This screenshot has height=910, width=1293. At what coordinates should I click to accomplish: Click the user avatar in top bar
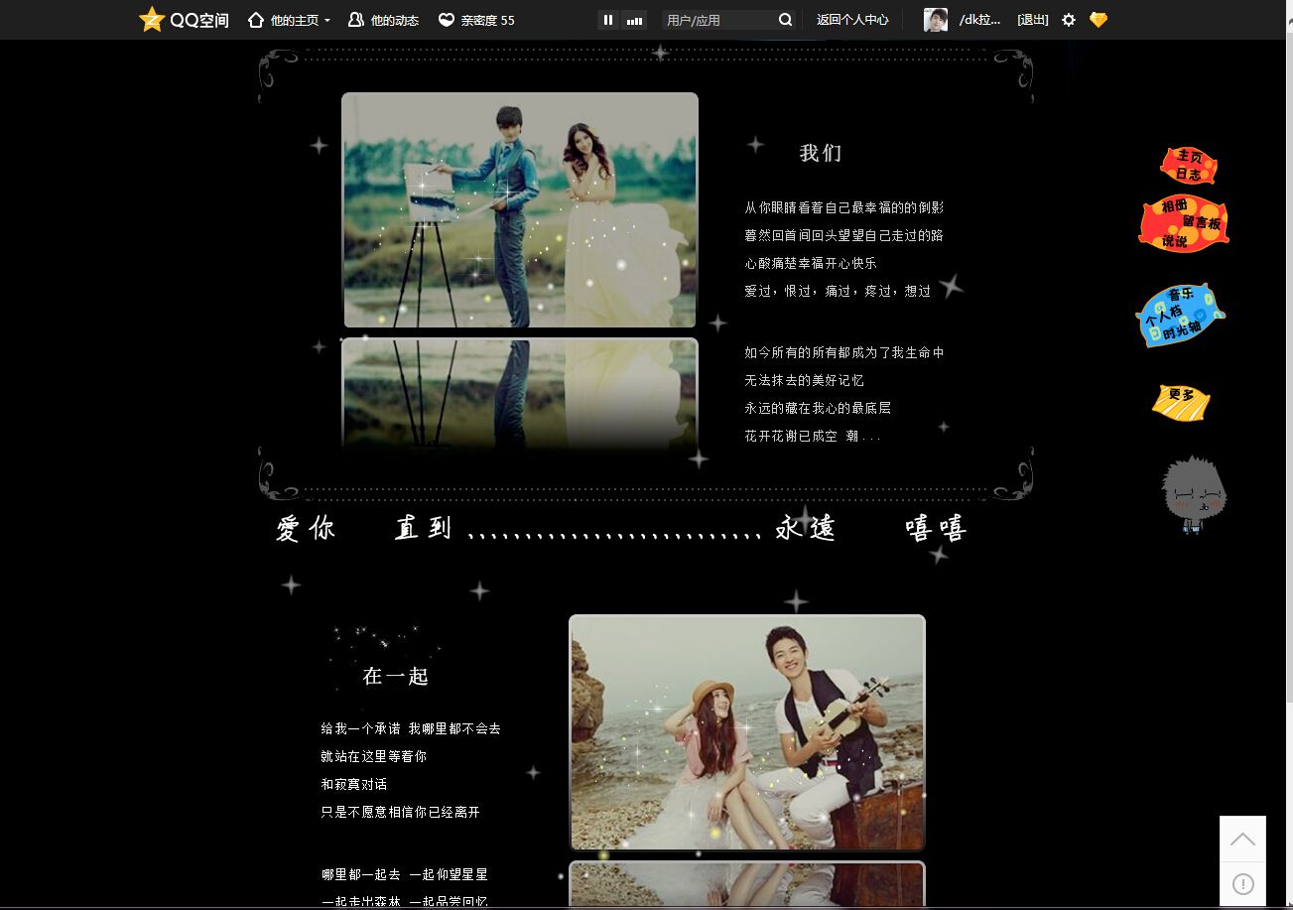click(x=935, y=20)
